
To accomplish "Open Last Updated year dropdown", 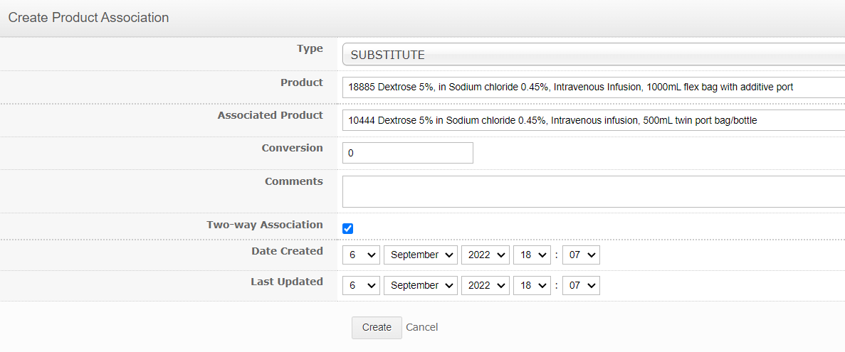I will tap(486, 285).
